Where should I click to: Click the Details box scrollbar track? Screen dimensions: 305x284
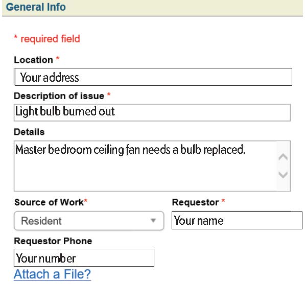[283, 166]
